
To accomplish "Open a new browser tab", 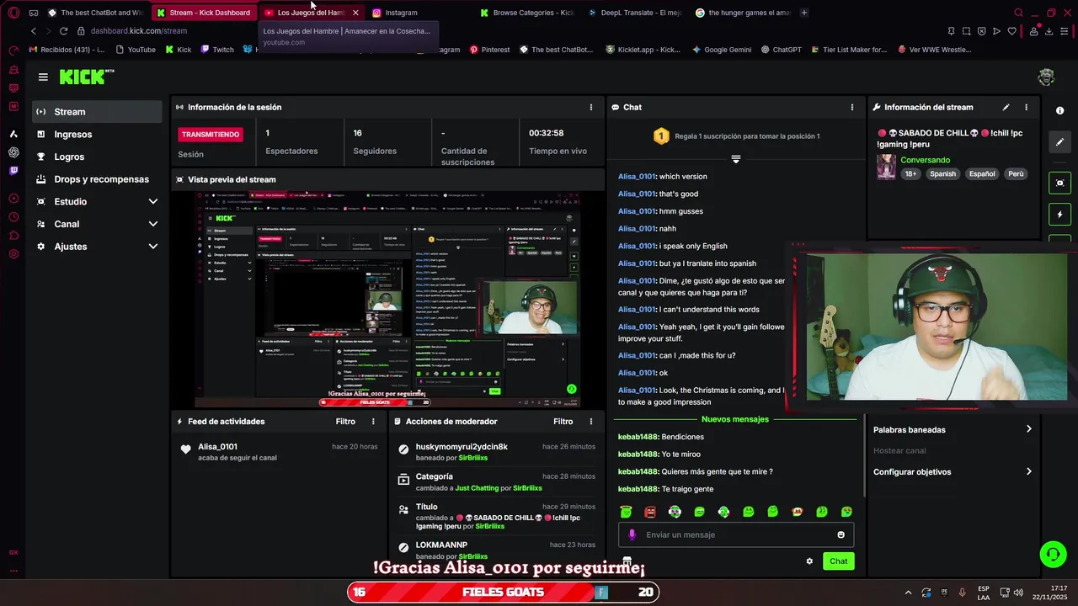I will coord(803,13).
